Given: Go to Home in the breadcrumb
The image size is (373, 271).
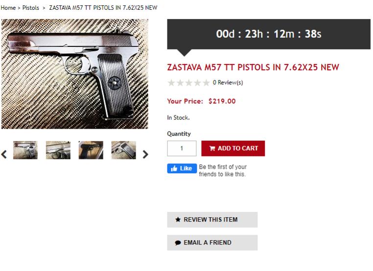Looking at the screenshot, I should (8, 8).
